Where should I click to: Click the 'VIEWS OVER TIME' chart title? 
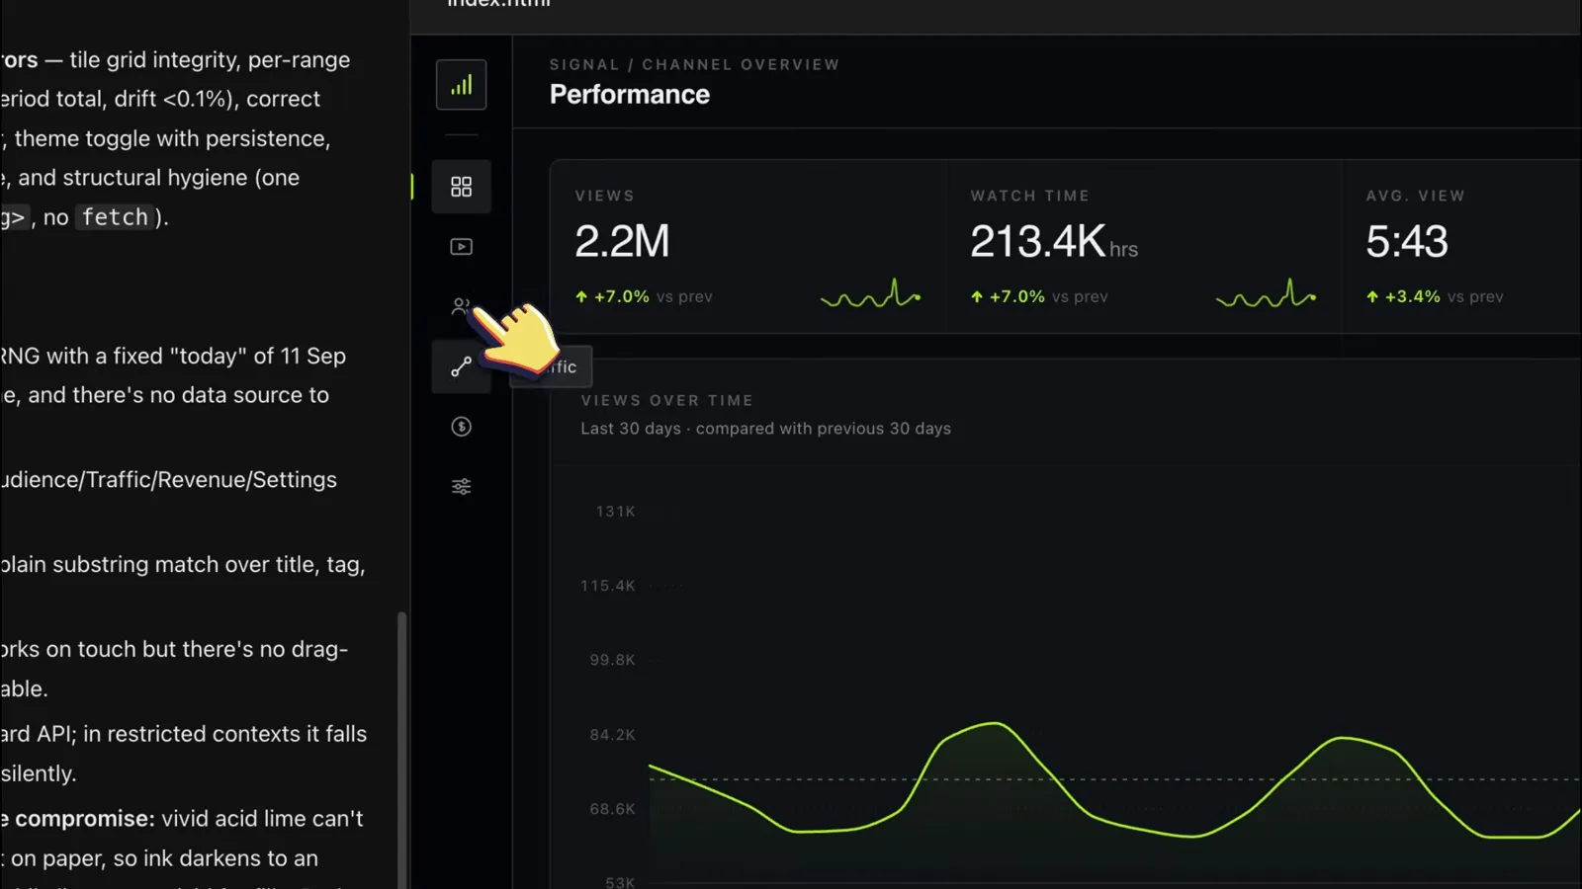(667, 400)
